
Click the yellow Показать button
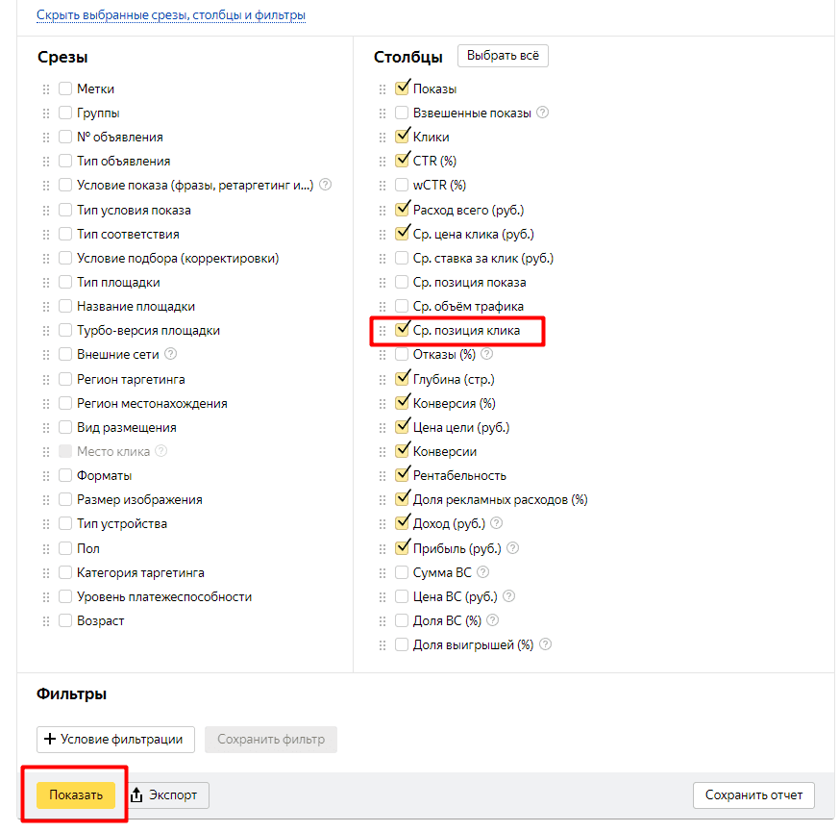(76, 795)
